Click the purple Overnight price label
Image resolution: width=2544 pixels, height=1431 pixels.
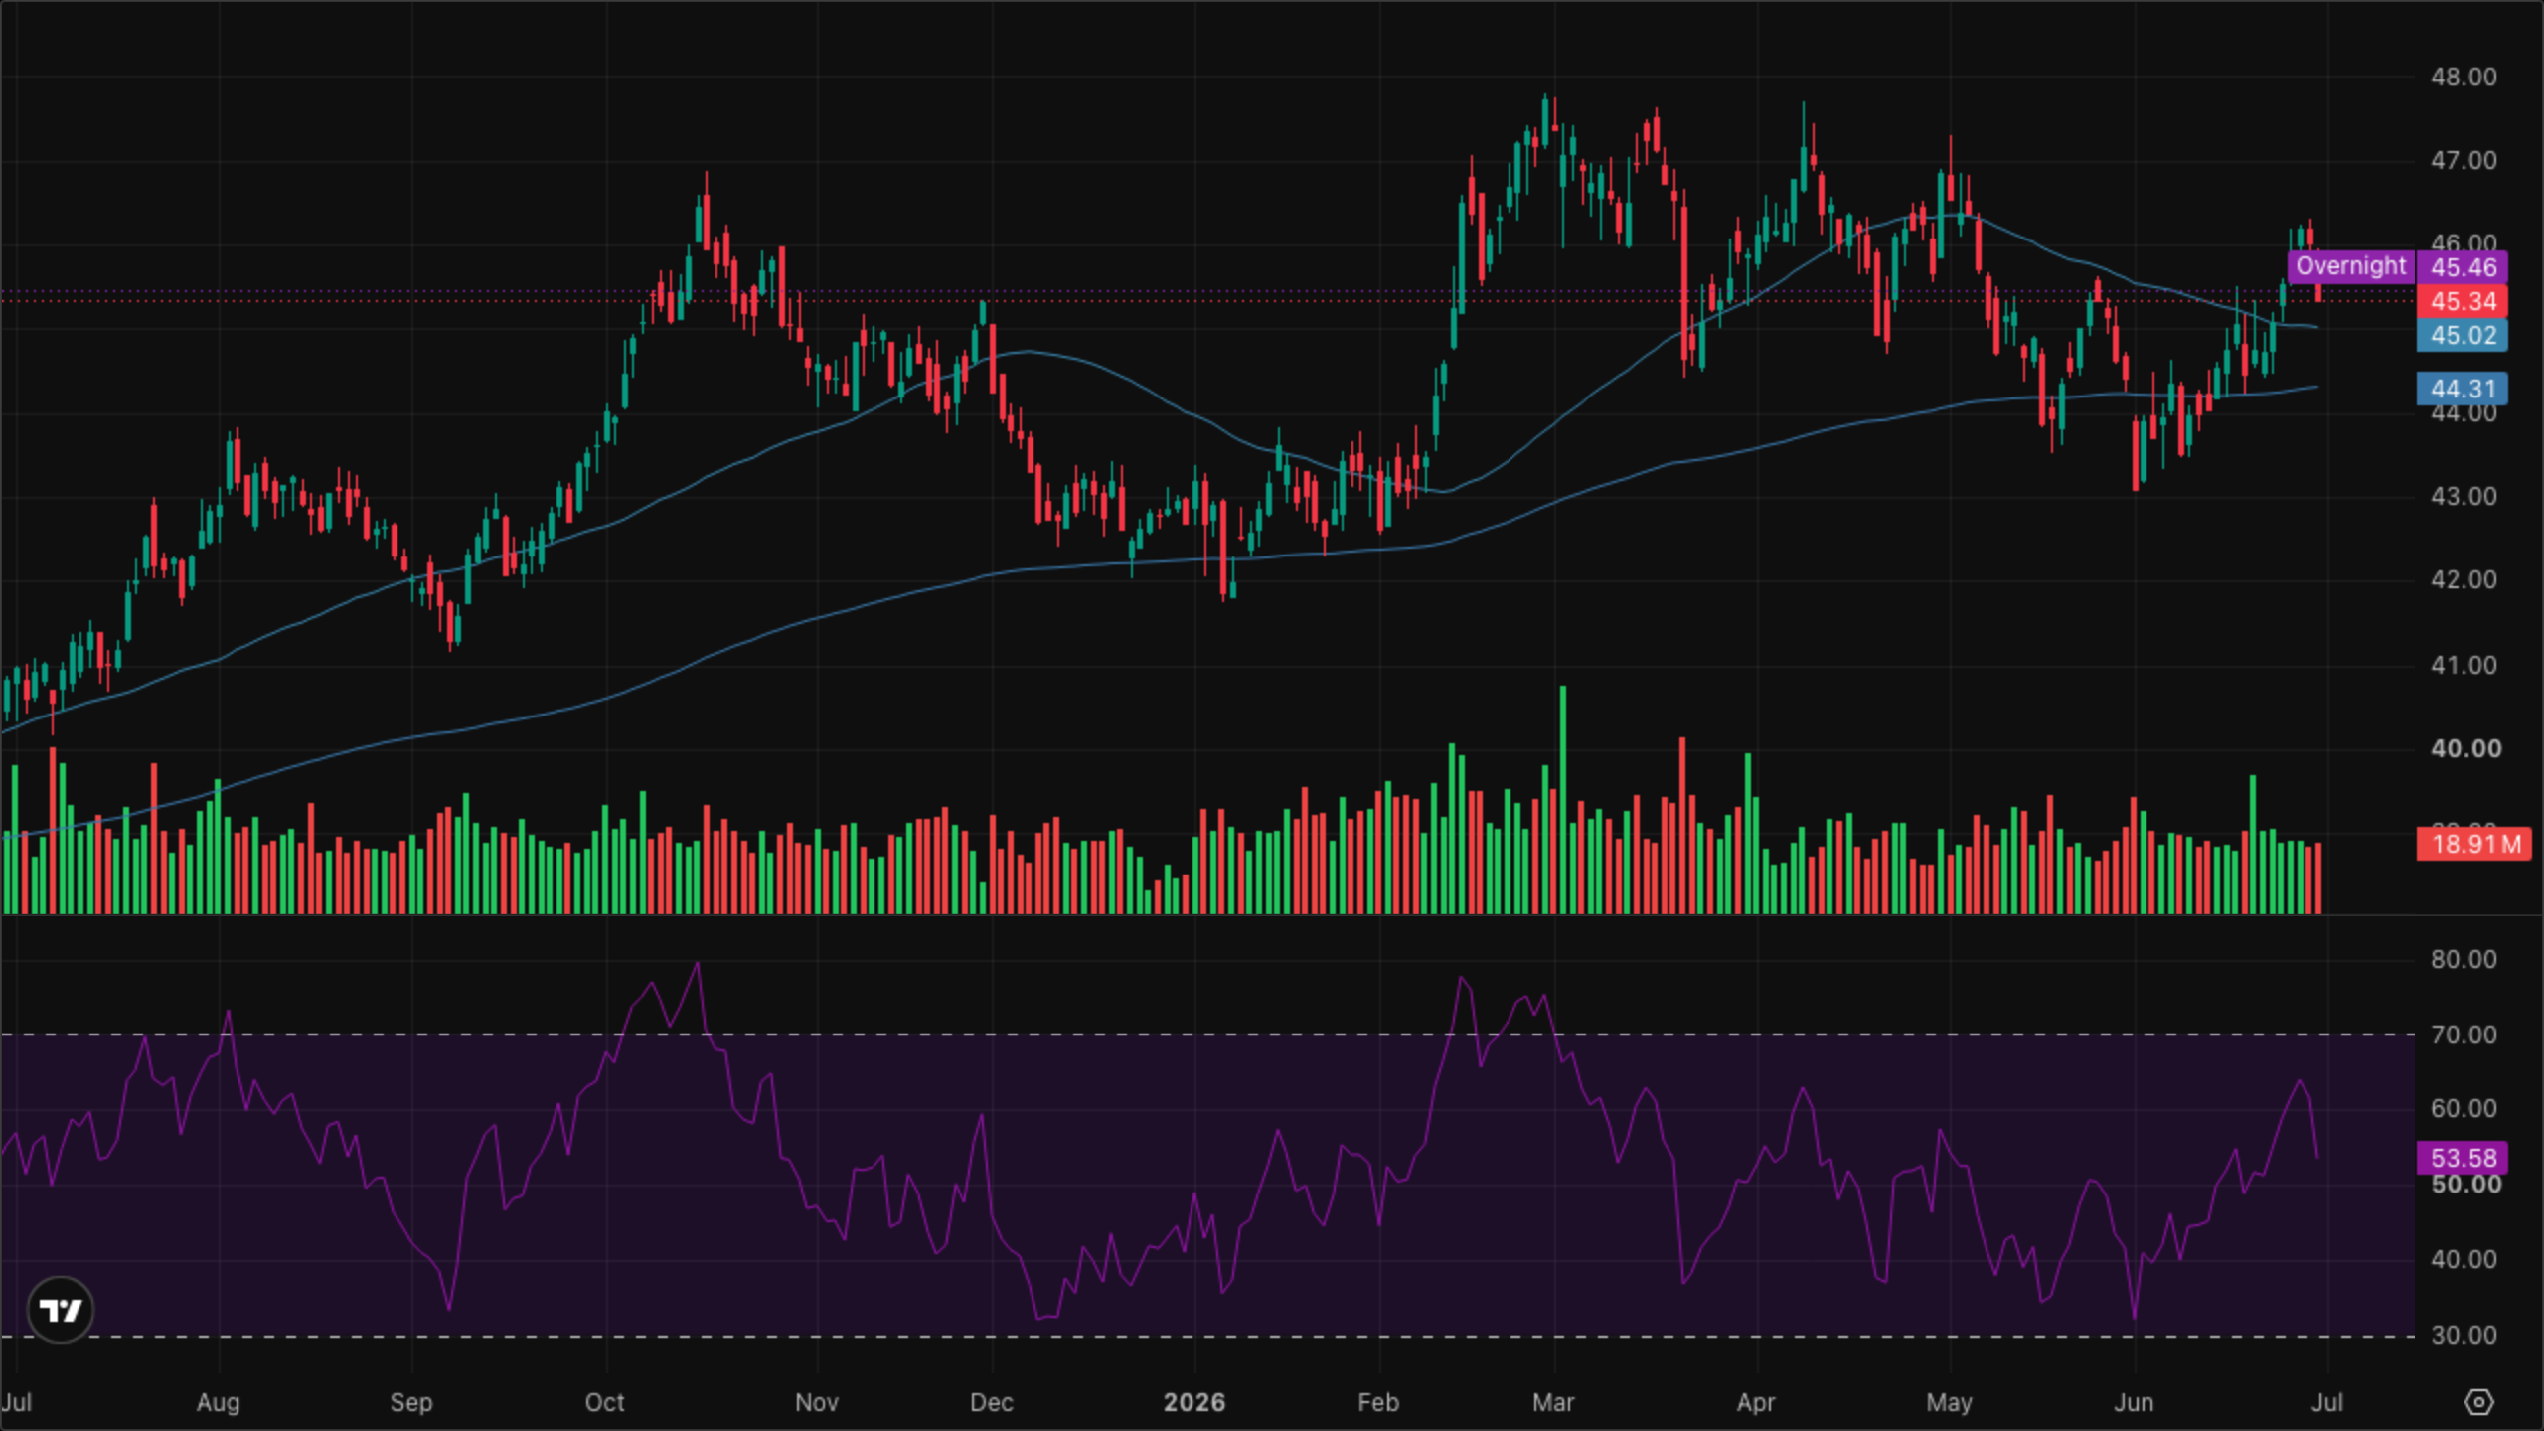pyautogui.click(x=2351, y=266)
